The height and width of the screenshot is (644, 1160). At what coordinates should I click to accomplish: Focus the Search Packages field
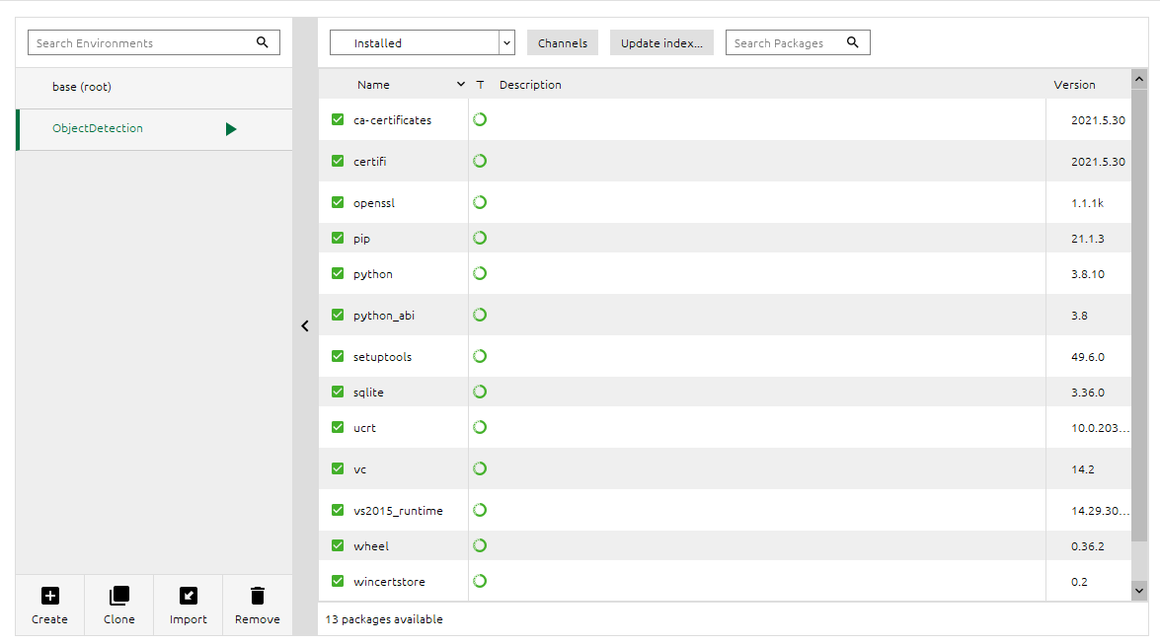[798, 42]
